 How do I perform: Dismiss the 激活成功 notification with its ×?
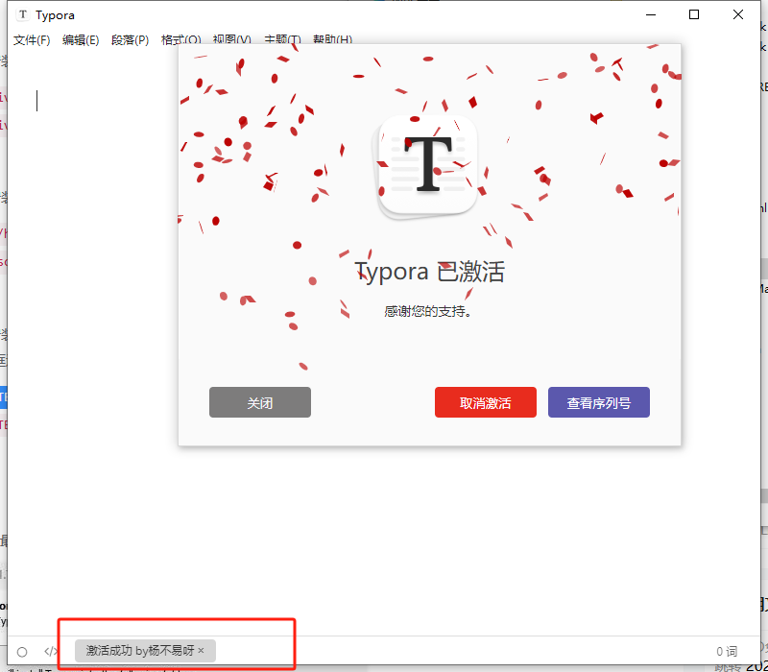201,651
